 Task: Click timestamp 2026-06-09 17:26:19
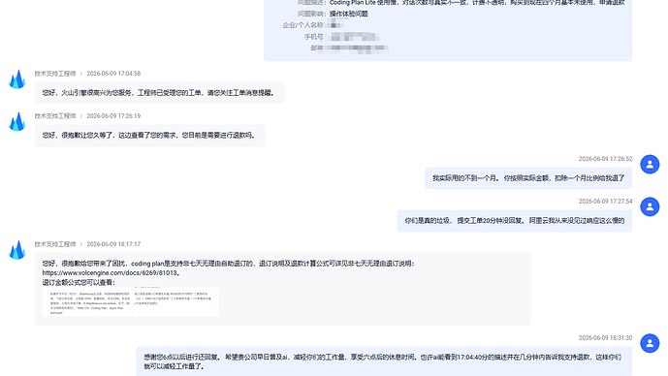[x=113, y=116]
